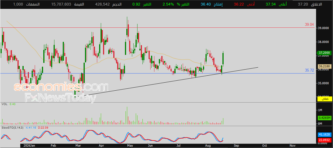
Task: Select the red 39.04 resistance line label
Action: [309, 25]
